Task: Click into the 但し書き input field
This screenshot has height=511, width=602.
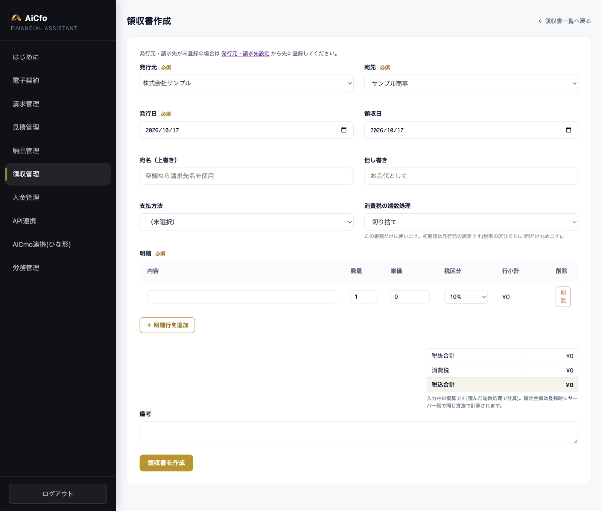Action: (471, 176)
